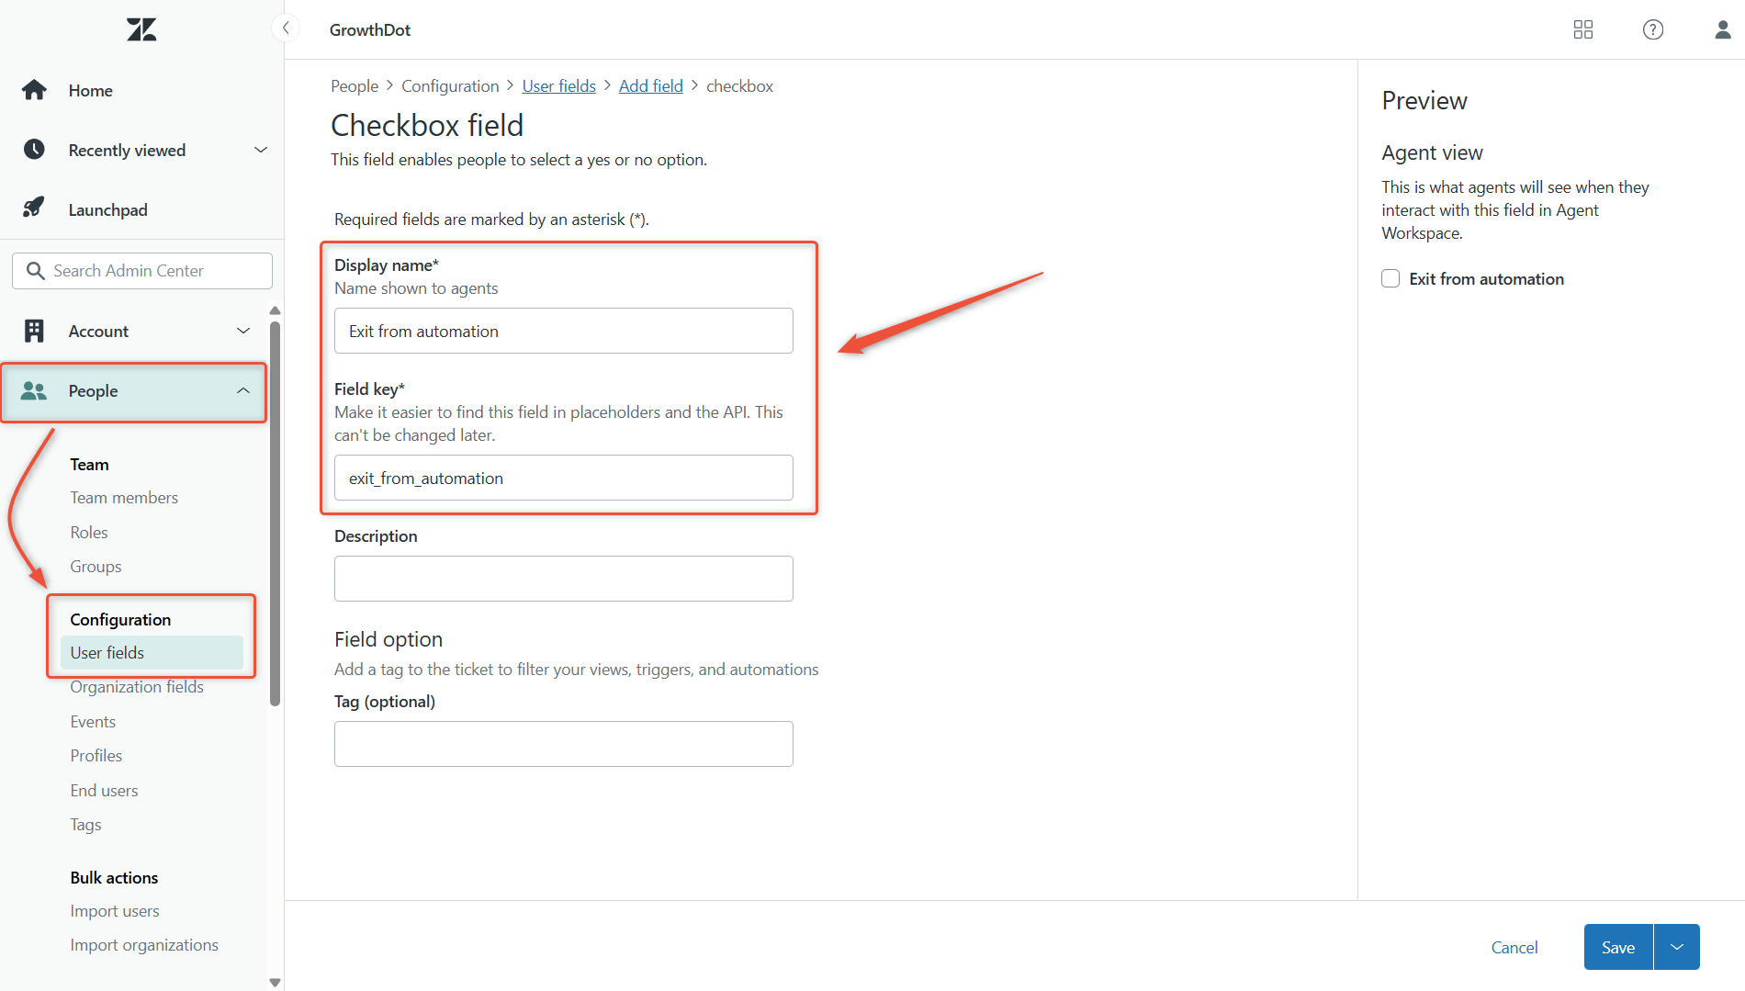Click the User fields breadcrumb link

coord(558,85)
